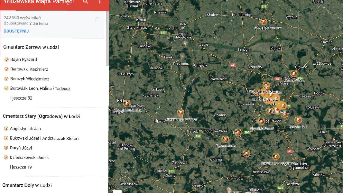Image resolution: width=343 pixels, height=193 pixels.
Task: Select the Kowalski Paweł marker at Pabianice
Action: tap(262, 122)
